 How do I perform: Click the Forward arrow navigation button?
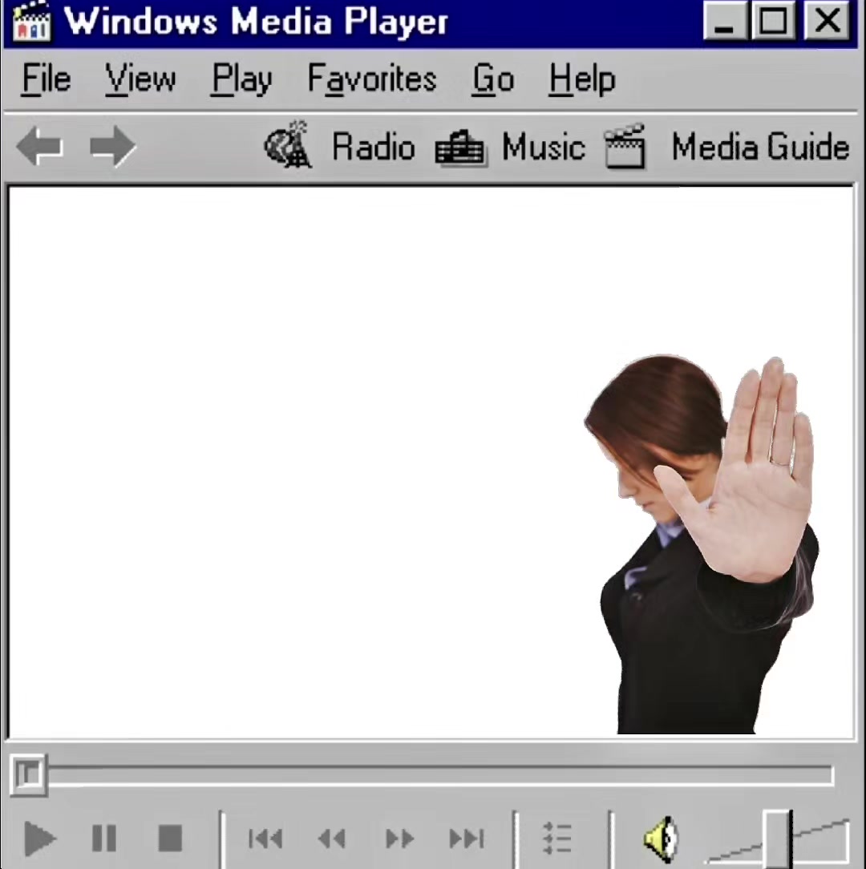pos(112,147)
